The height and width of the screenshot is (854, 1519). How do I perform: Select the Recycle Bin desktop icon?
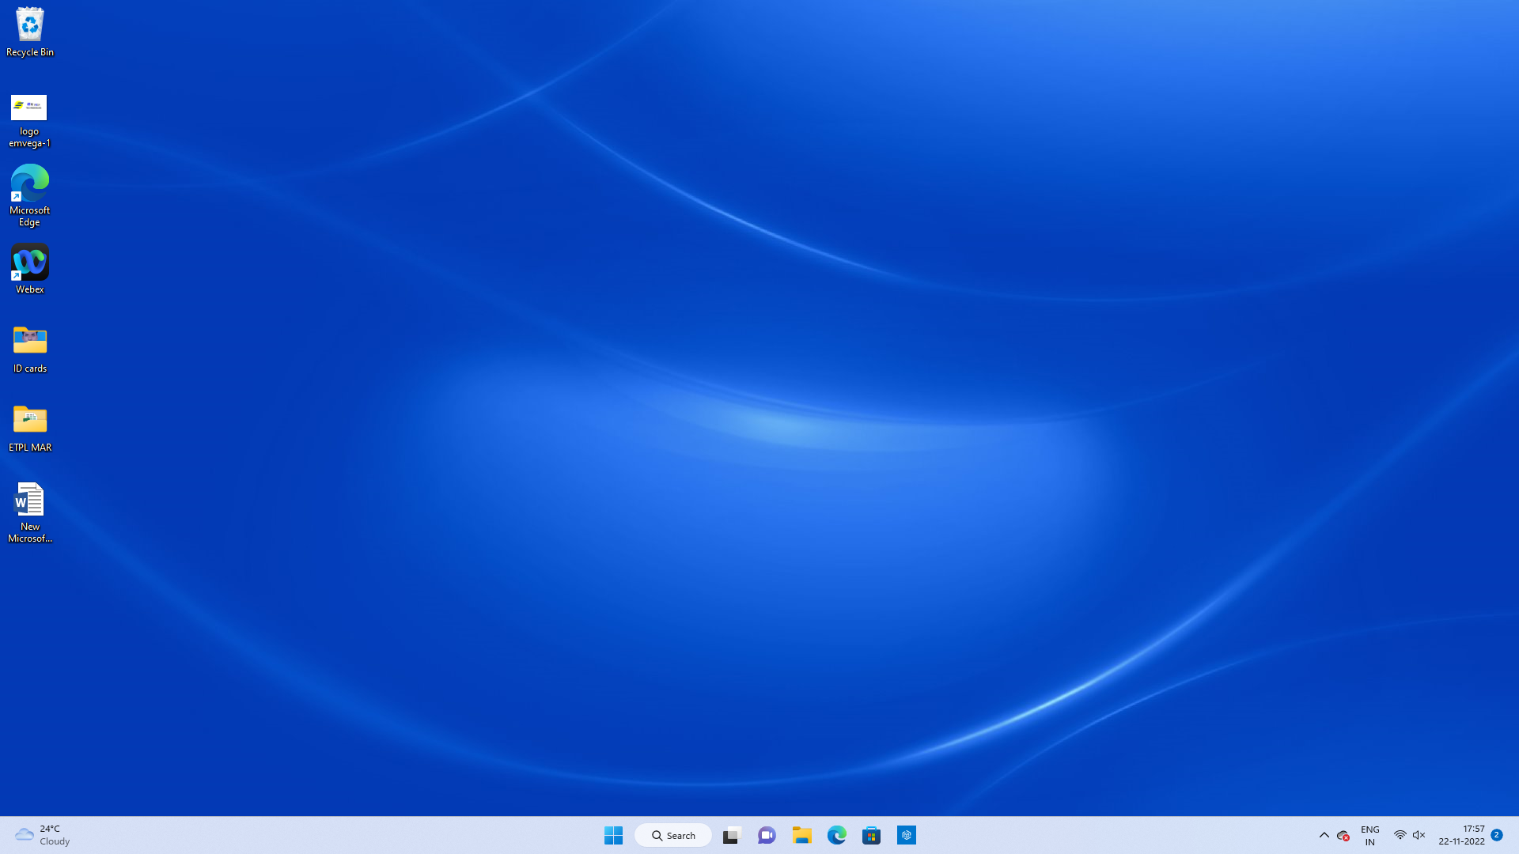pos(30,32)
